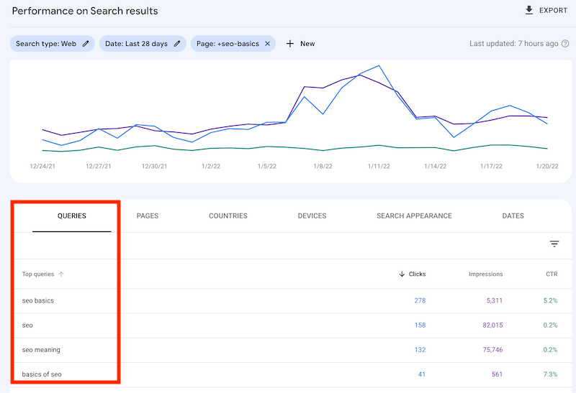
Task: Select the Search Appearance tab
Action: coord(414,216)
